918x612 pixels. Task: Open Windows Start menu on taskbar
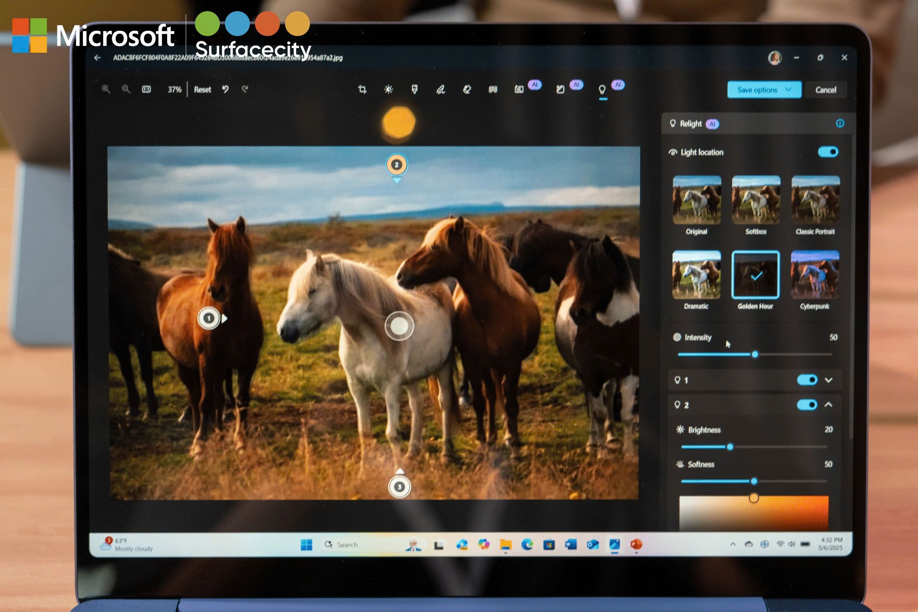pyautogui.click(x=306, y=545)
